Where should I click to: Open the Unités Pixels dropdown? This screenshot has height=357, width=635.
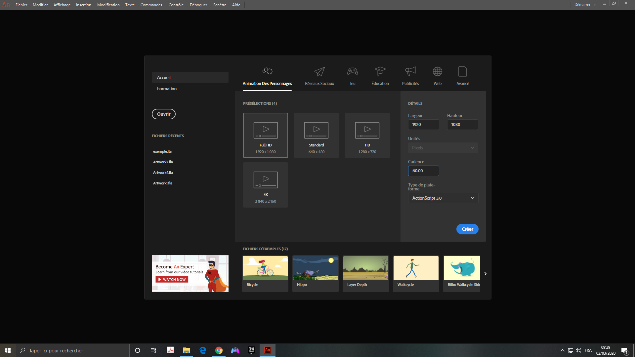443,148
